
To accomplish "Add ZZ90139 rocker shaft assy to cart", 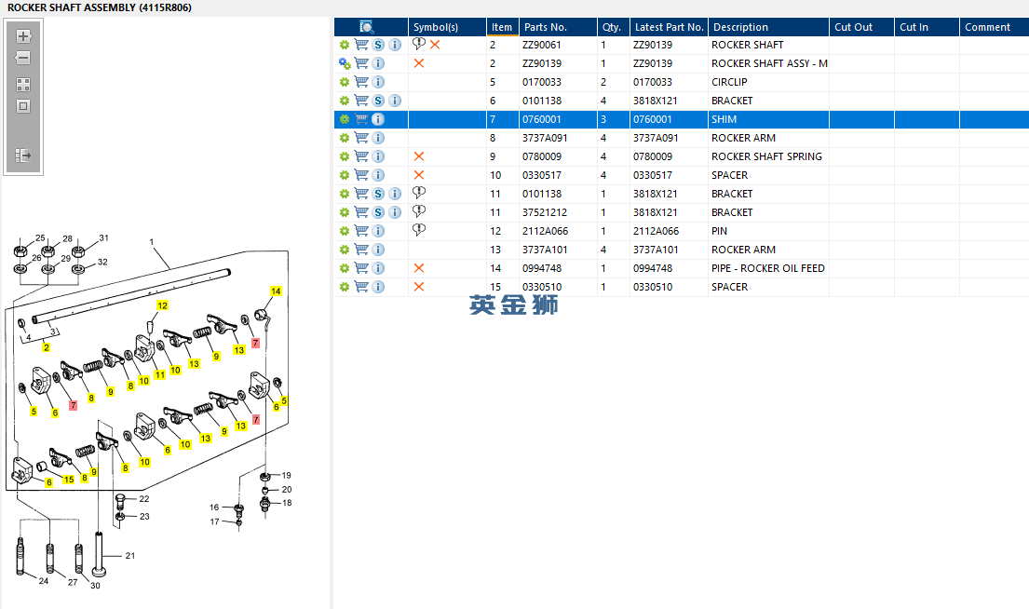I will point(361,63).
